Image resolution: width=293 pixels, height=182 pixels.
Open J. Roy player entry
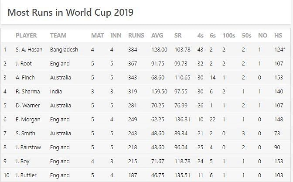[x=22, y=161]
